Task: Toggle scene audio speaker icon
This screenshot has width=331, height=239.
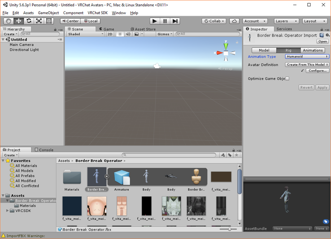Action: click(x=128, y=34)
